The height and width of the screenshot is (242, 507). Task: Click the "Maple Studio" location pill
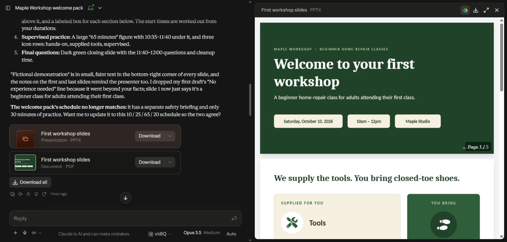pos(418,121)
